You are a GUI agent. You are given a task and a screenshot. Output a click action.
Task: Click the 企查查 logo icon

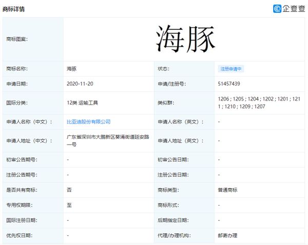[x=276, y=9]
